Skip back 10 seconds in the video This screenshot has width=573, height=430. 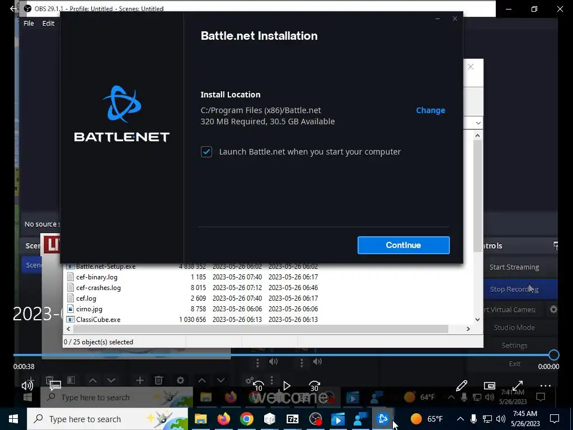coord(259,386)
